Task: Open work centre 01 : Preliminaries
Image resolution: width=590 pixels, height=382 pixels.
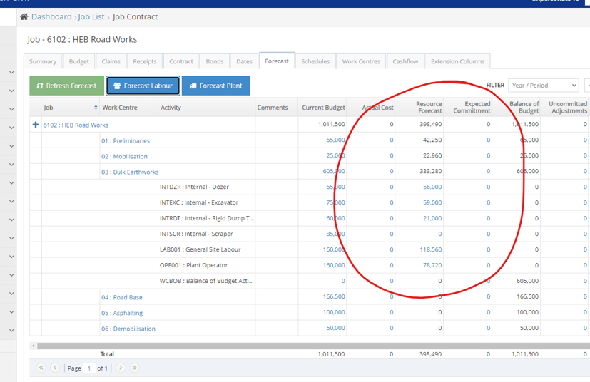Action: point(126,140)
